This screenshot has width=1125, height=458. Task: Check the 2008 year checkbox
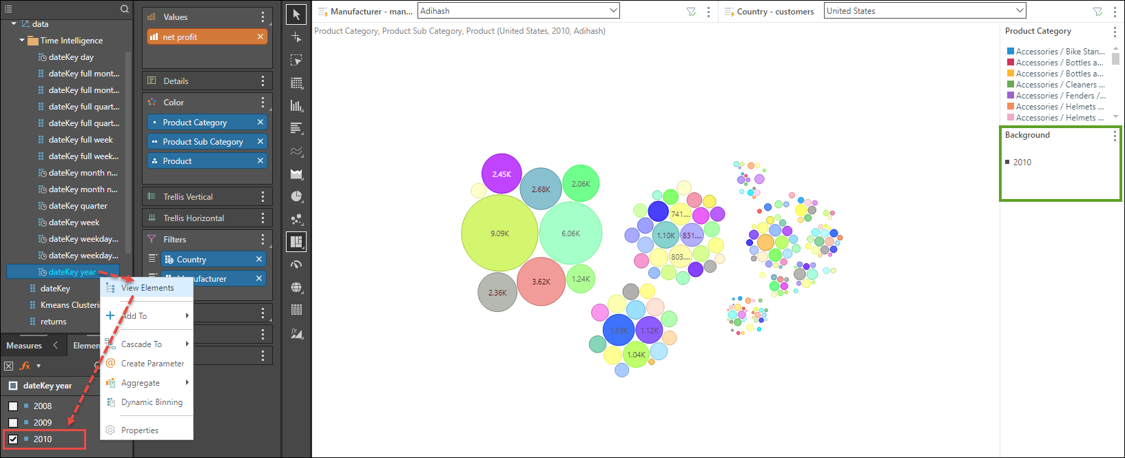[x=13, y=406]
